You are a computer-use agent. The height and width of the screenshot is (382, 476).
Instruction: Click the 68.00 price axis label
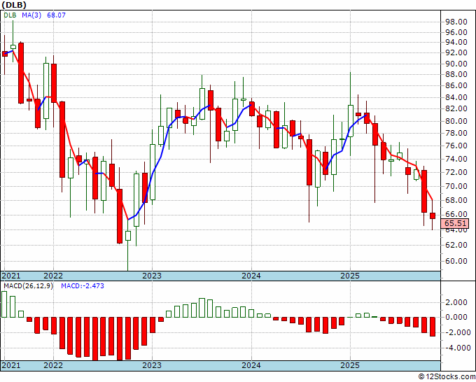pyautogui.click(x=456, y=200)
